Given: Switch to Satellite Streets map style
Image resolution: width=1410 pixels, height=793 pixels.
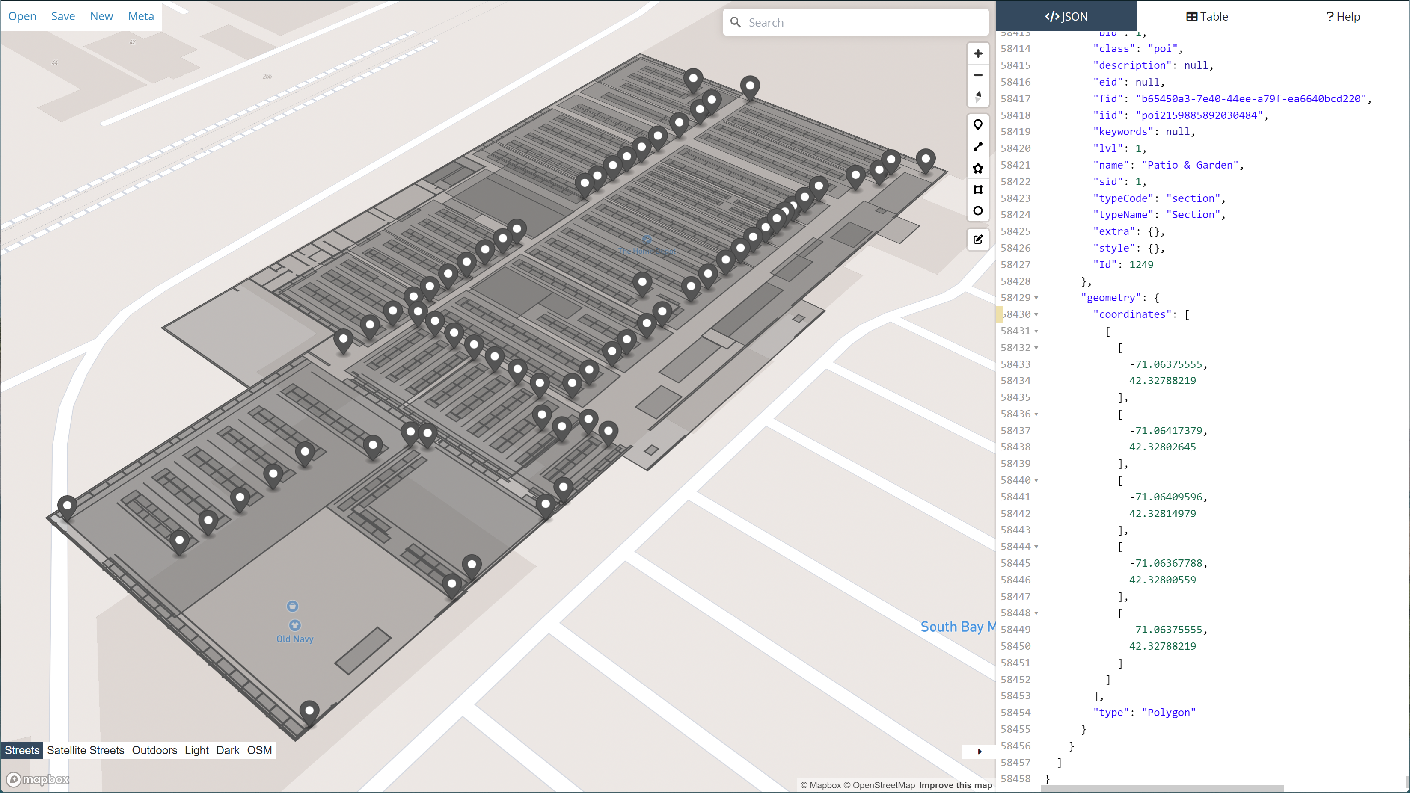Looking at the screenshot, I should pos(85,749).
